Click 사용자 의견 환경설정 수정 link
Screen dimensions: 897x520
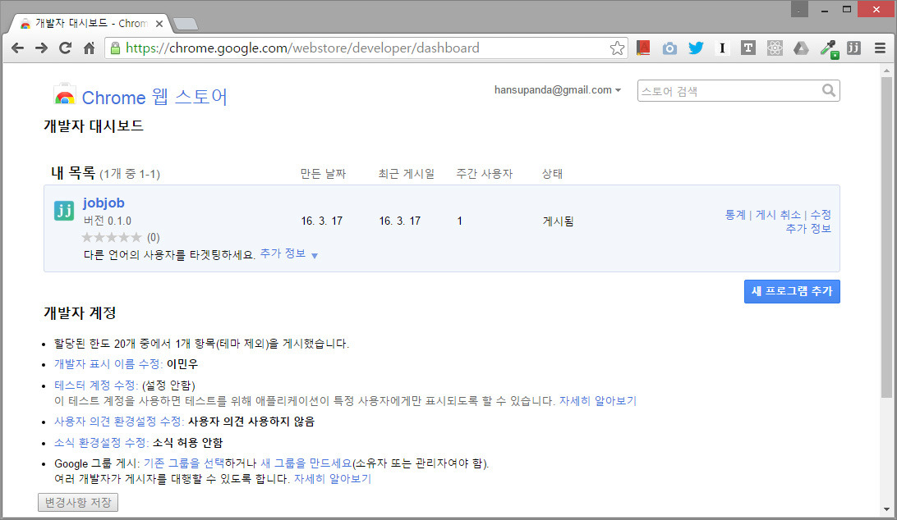click(x=119, y=422)
